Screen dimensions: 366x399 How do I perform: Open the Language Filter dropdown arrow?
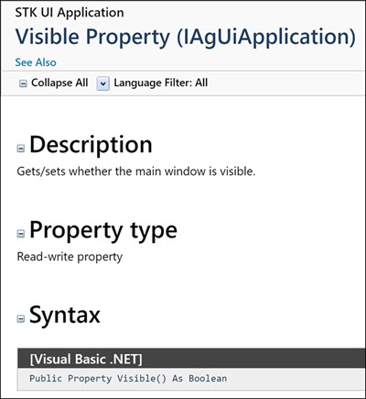pyautogui.click(x=103, y=83)
